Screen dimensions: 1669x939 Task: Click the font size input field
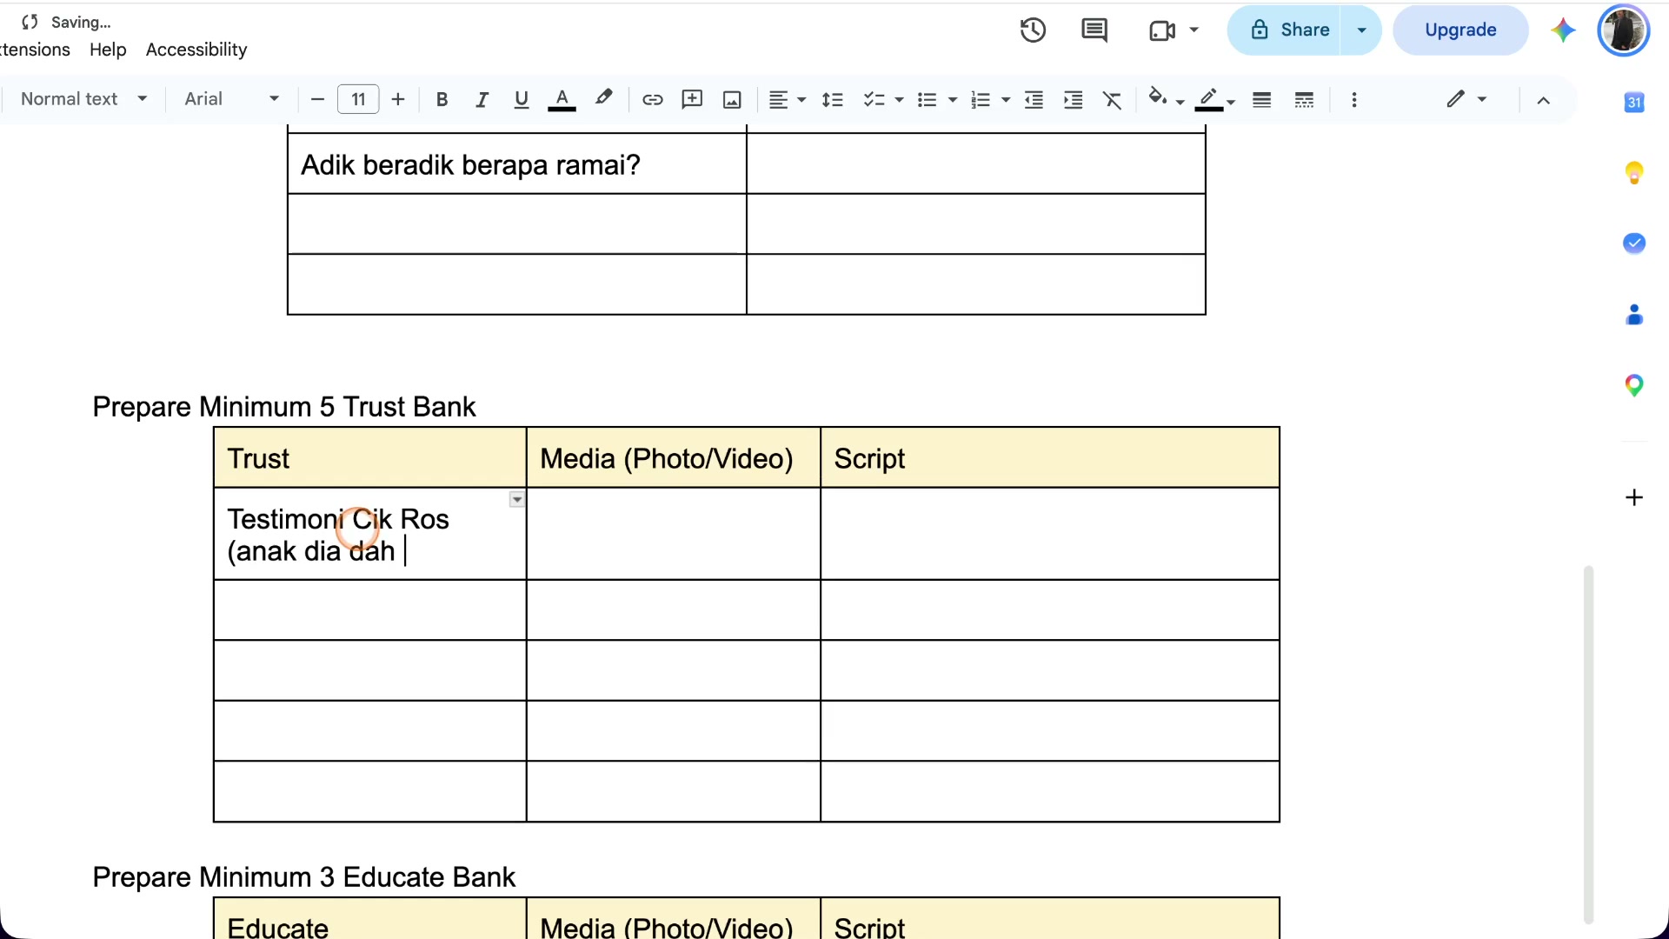(x=358, y=100)
